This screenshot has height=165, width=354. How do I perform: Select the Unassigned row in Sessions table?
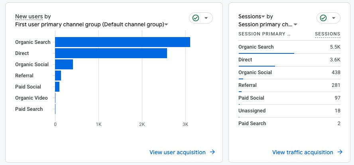(289, 111)
